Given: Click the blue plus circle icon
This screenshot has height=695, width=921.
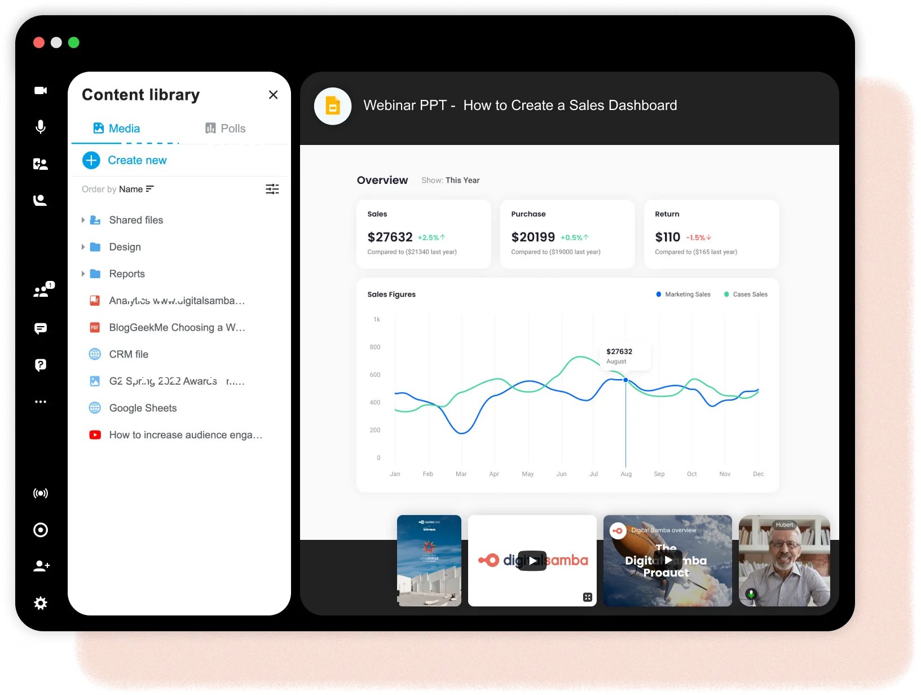Looking at the screenshot, I should pyautogui.click(x=91, y=160).
